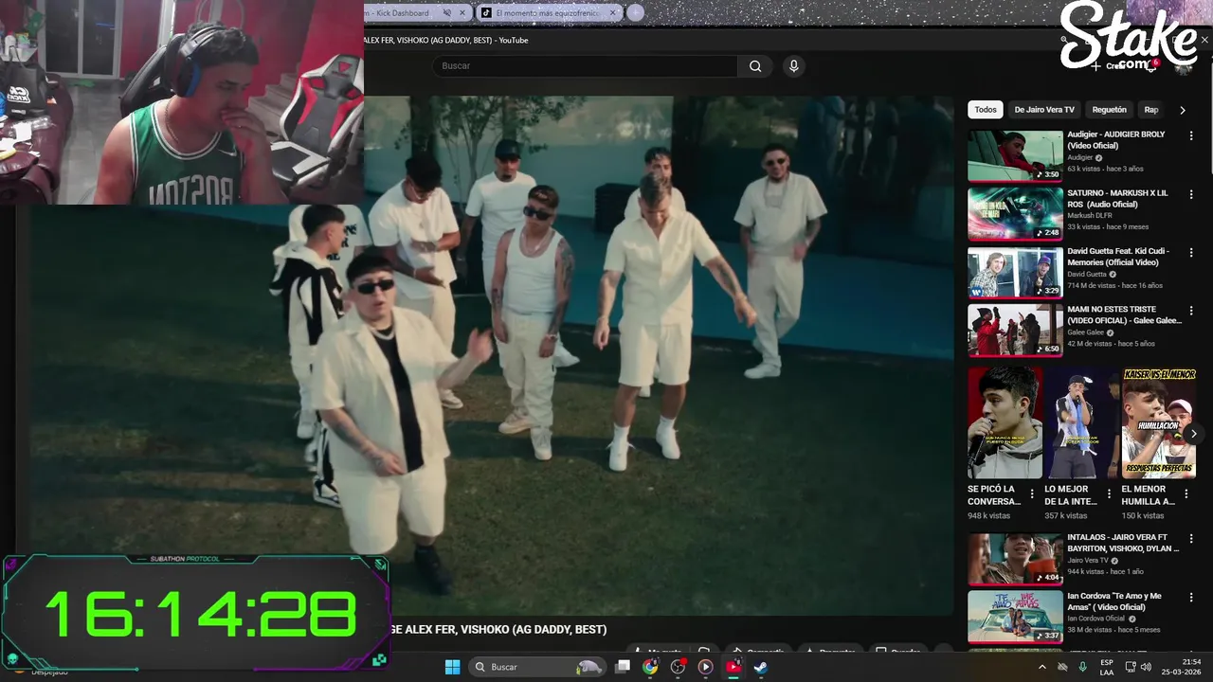Open more options for SATURNO Markush video
1213x682 pixels.
click(x=1191, y=194)
